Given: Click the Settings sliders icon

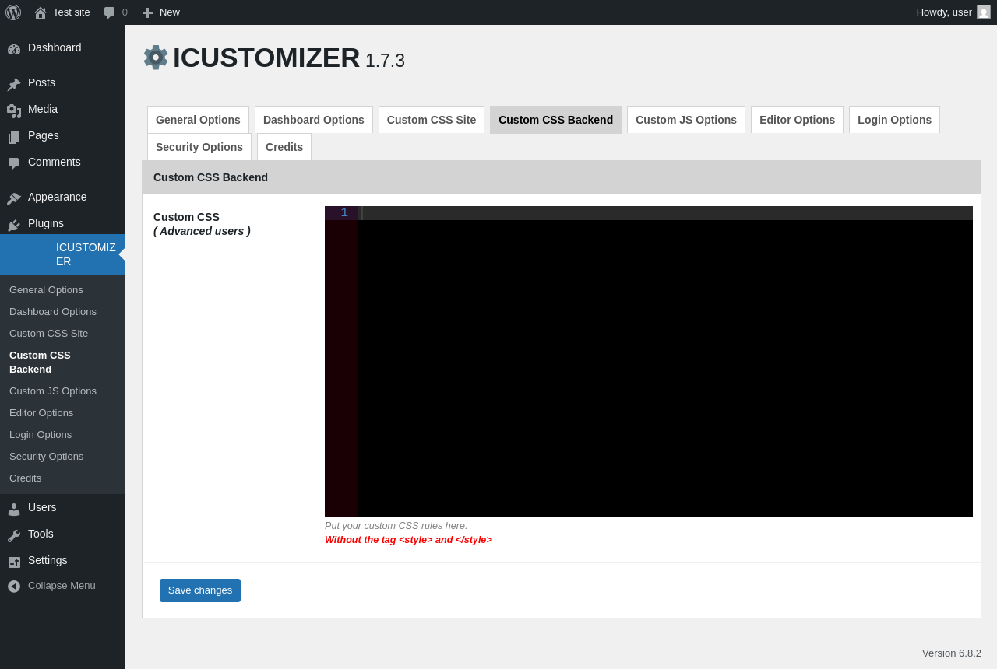Looking at the screenshot, I should pos(14,561).
